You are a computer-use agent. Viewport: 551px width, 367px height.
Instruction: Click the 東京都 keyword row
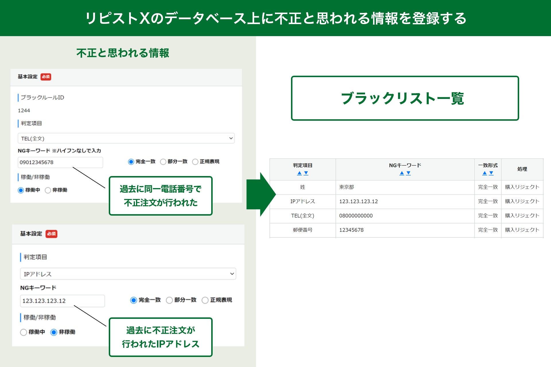point(347,187)
